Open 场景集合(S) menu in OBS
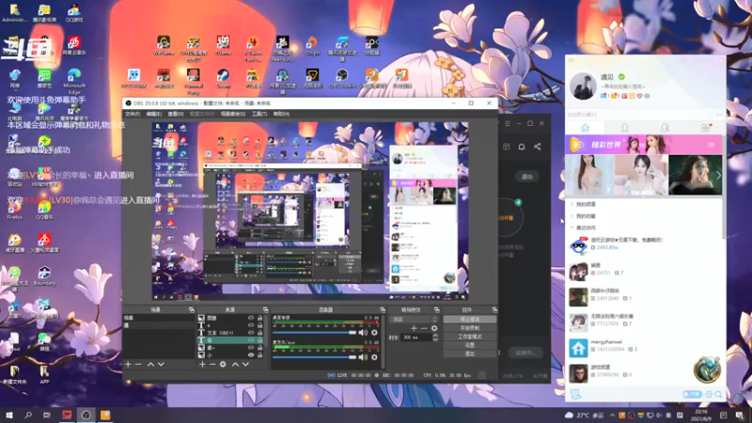Screen dimensions: 752x423 coord(233,114)
